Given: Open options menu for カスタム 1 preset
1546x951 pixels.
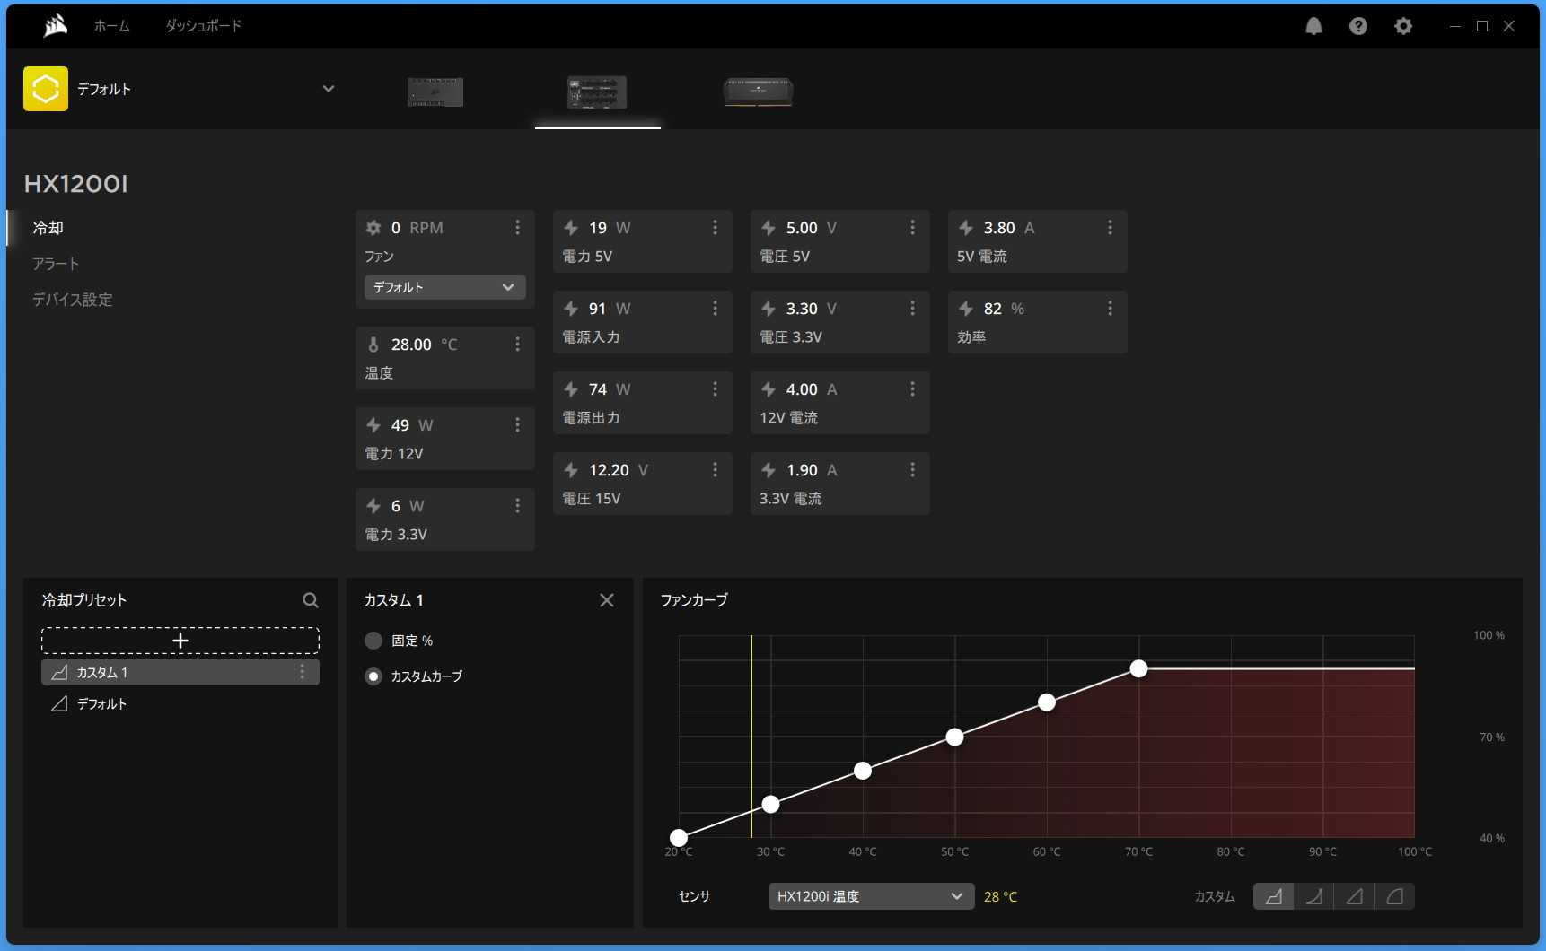Looking at the screenshot, I should tap(302, 672).
